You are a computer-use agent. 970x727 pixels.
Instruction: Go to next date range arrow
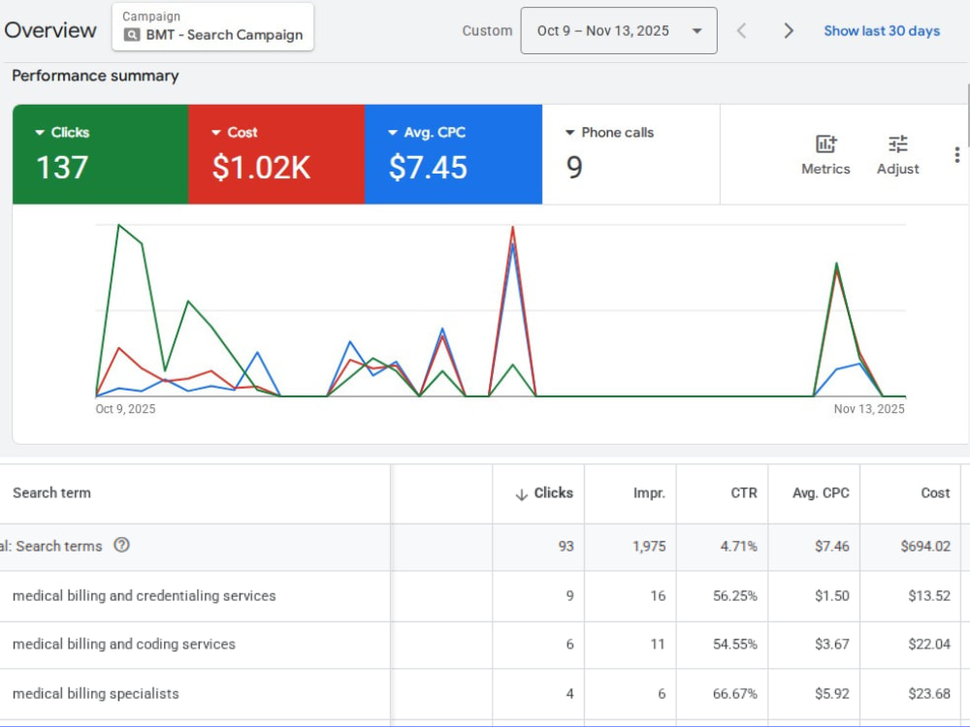click(x=788, y=30)
